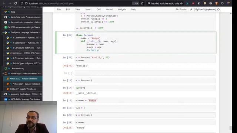237x133 pixels.
Task: Click into the empty In [ ] cell
Action: coord(145,73)
